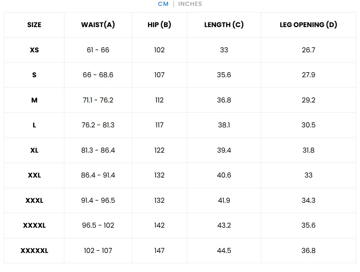Click the XL size row label
360x272 pixels.
coord(34,150)
